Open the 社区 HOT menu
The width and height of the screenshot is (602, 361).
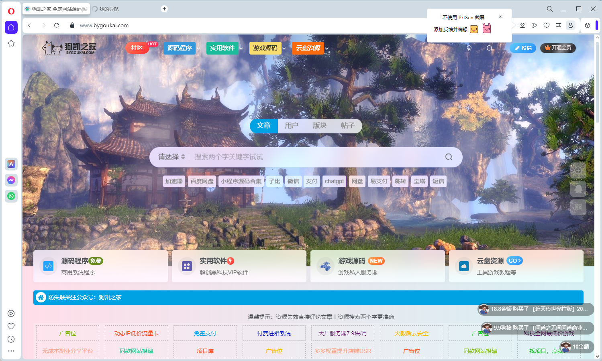coord(137,48)
